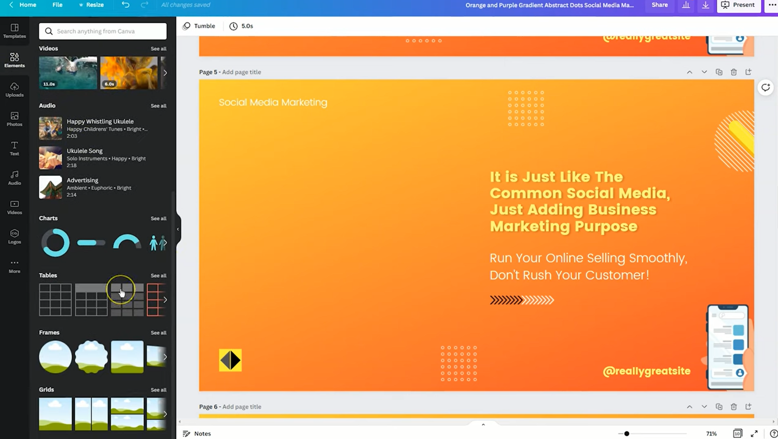
Task: Open the Photos panel
Action: click(14, 119)
